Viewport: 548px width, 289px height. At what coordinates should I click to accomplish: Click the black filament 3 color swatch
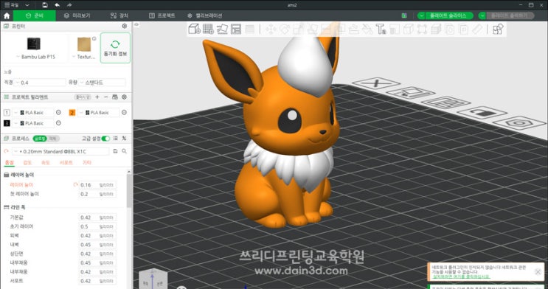click(7, 123)
